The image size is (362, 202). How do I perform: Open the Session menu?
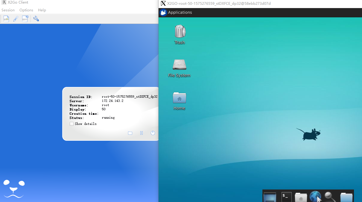8,10
